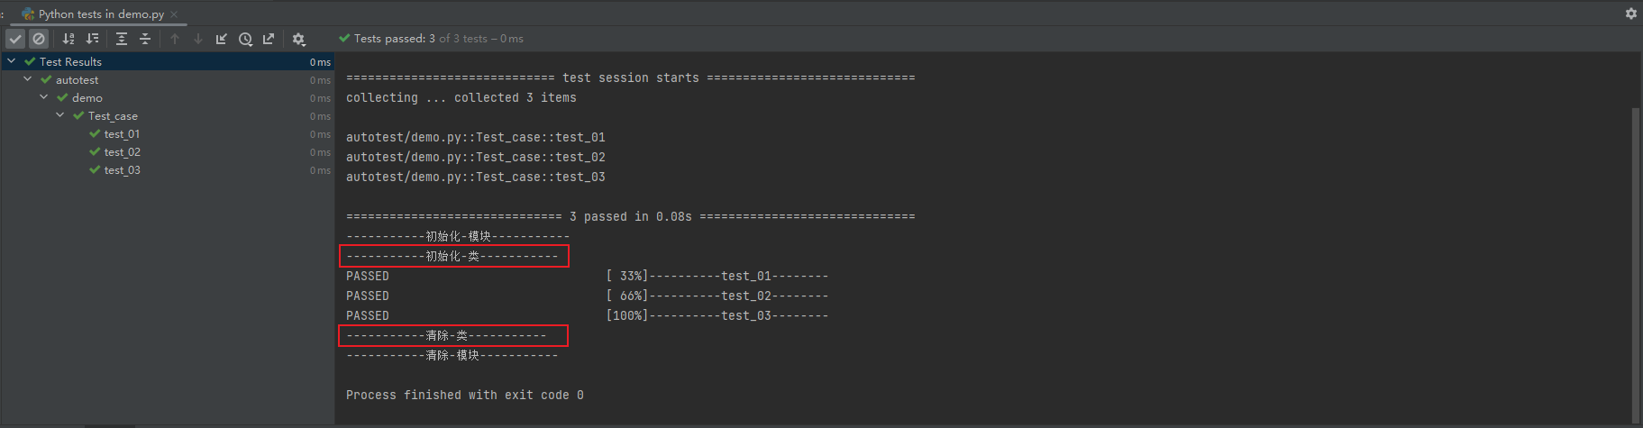
Task: Toggle the Show Passed tests button
Action: [x=15, y=39]
